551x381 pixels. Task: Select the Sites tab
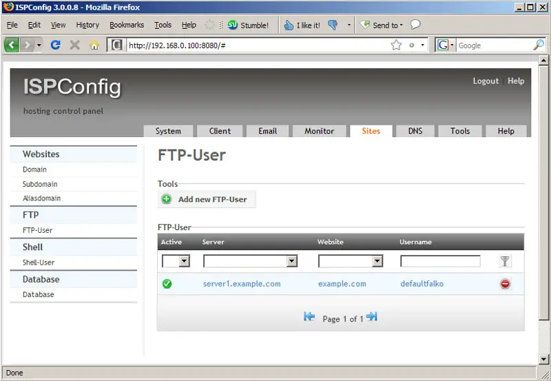371,131
